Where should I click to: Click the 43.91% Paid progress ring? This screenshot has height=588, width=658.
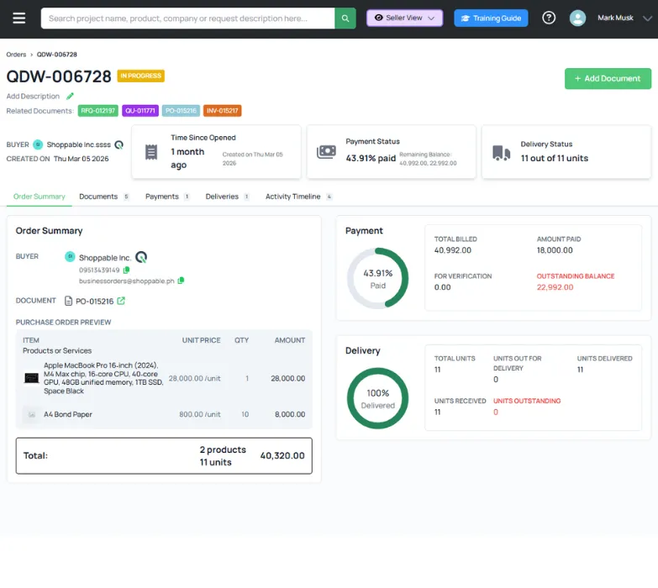(377, 279)
